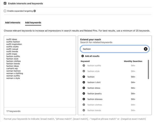The image size is (155, 122).
Task: Click the checkmark icon beside 'fashion clothes'
Action: [x=84, y=105]
